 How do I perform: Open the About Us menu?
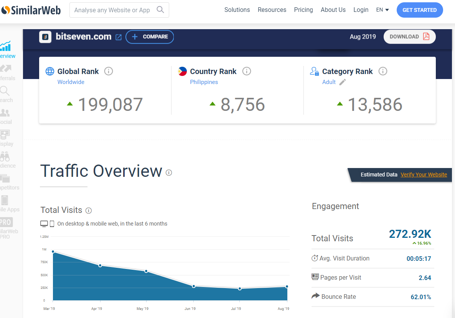pos(333,10)
